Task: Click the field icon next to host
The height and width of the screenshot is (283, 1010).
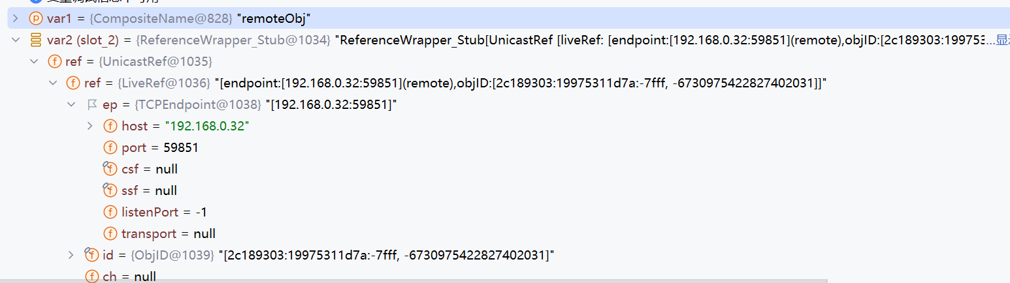Action: tap(110, 127)
